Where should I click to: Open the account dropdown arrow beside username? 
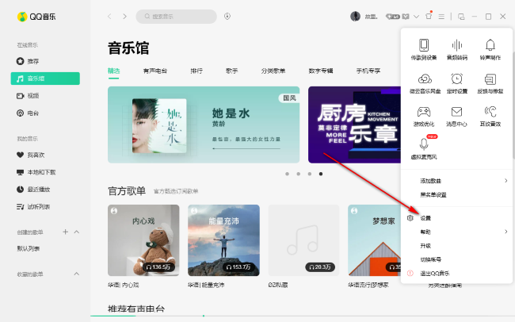417,16
